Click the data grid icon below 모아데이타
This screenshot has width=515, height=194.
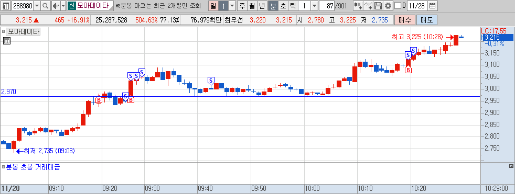click(x=7, y=41)
